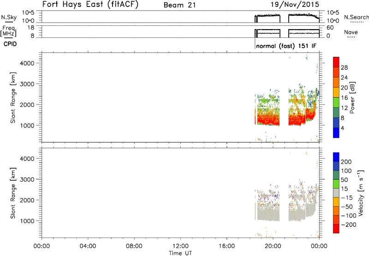Click the "Fort Hays East (fitACF)" title
The image size is (369, 256).
click(x=90, y=4)
